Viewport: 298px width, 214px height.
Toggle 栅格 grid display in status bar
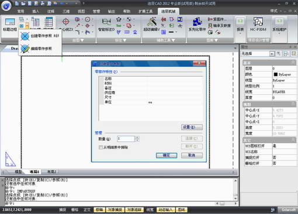coord(75,210)
